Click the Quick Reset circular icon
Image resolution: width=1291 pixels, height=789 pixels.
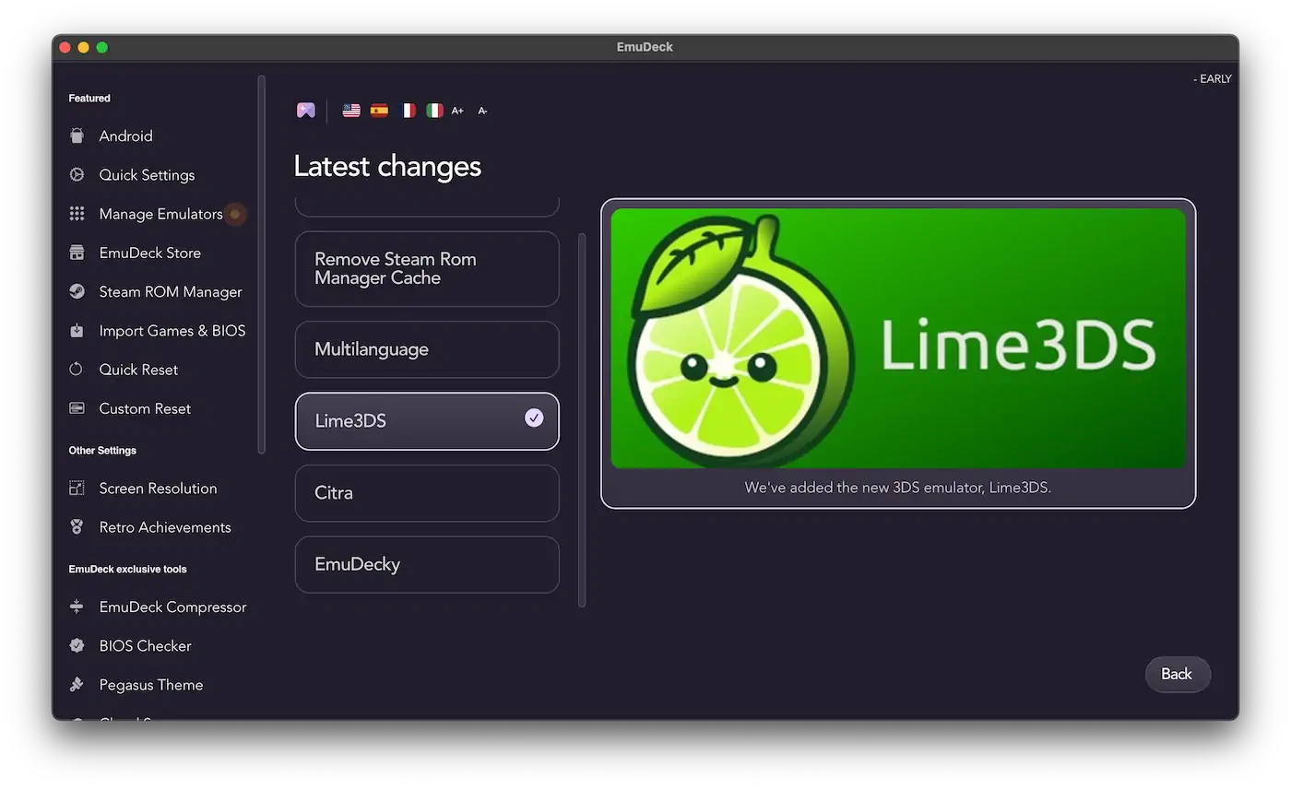click(x=77, y=369)
